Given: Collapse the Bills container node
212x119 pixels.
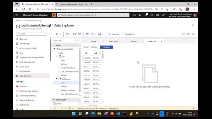Looking at the screenshot, I should [57, 56].
